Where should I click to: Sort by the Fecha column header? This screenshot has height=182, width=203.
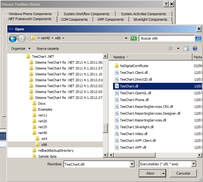coord(197,57)
